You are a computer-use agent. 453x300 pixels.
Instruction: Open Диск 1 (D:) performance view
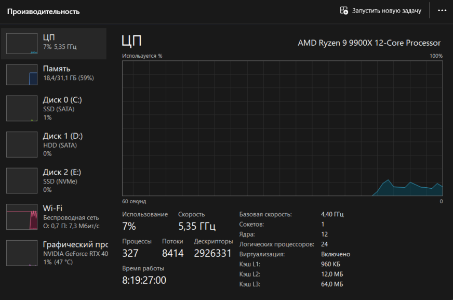click(x=54, y=145)
